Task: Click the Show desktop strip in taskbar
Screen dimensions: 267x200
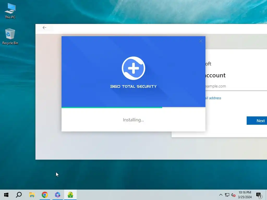Action: [x=266, y=195]
